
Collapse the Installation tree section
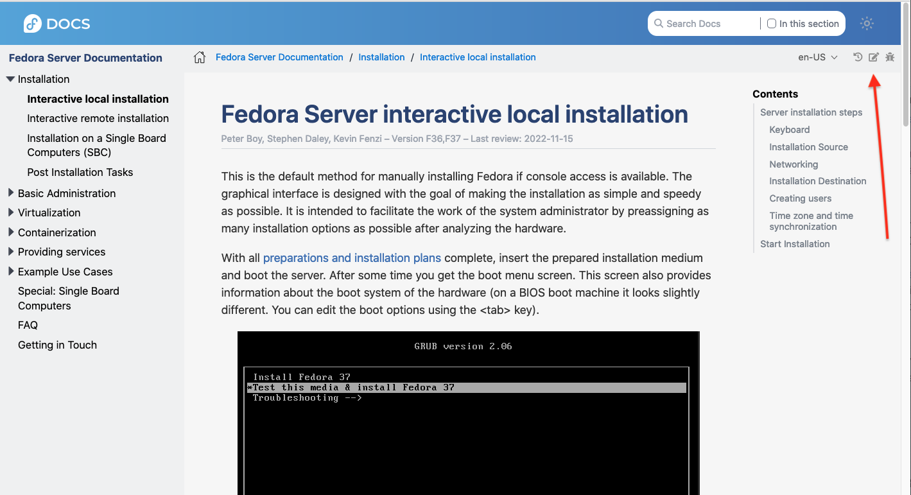pyautogui.click(x=10, y=79)
